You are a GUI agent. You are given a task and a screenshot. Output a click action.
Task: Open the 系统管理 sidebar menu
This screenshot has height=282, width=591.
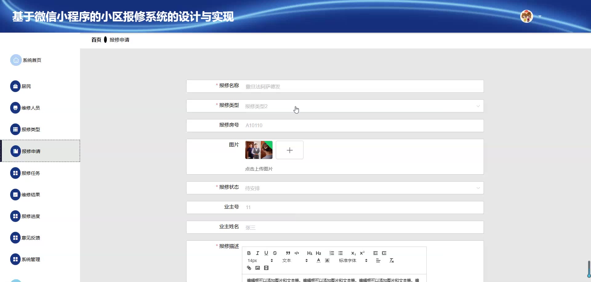click(x=25, y=259)
